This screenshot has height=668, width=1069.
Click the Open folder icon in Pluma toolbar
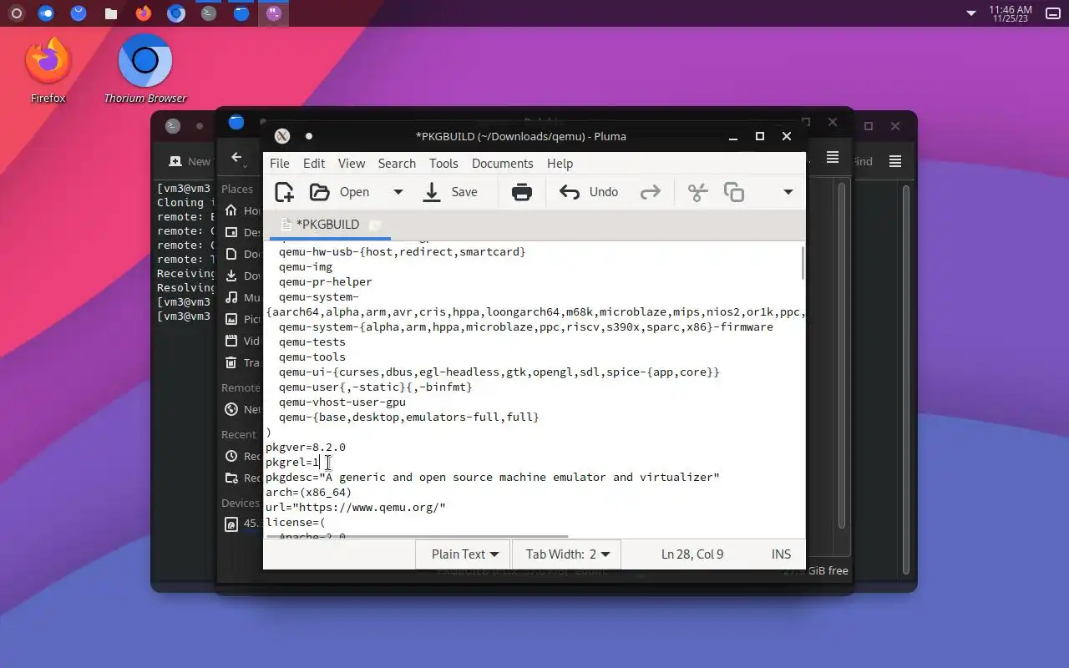(x=320, y=192)
